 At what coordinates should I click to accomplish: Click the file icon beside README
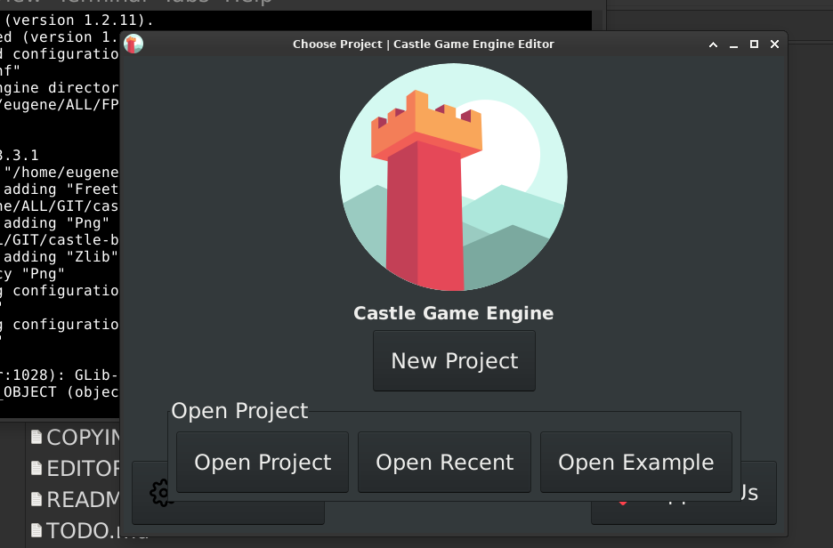tap(36, 499)
